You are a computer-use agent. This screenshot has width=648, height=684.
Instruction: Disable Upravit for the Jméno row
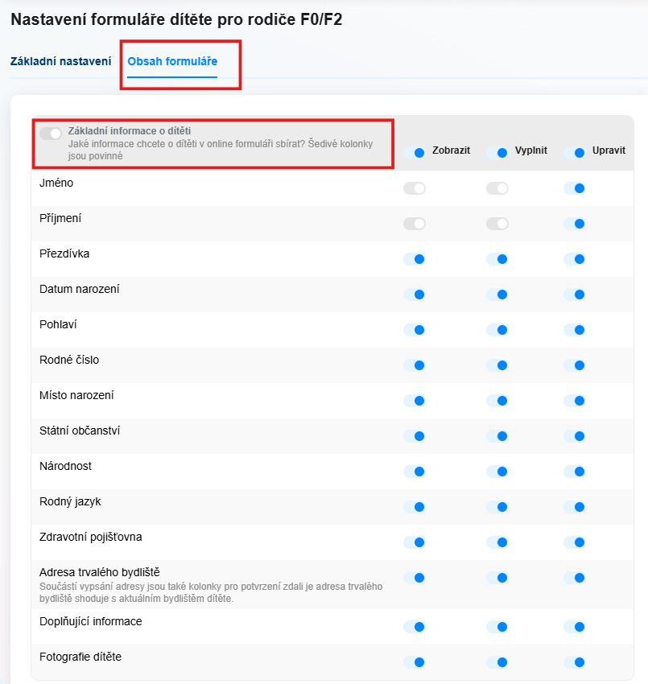click(x=575, y=188)
